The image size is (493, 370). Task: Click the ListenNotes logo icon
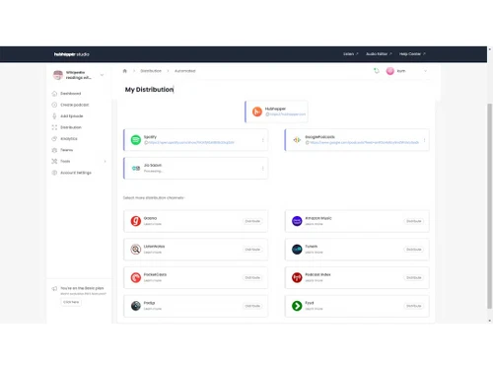[136, 250]
